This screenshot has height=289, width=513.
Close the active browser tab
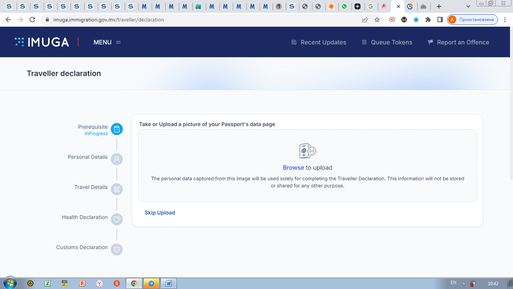pos(398,6)
